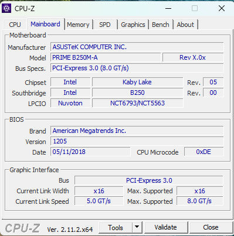234x236 pixels.
Task: Open the Graphics tab
Action: [x=133, y=25]
